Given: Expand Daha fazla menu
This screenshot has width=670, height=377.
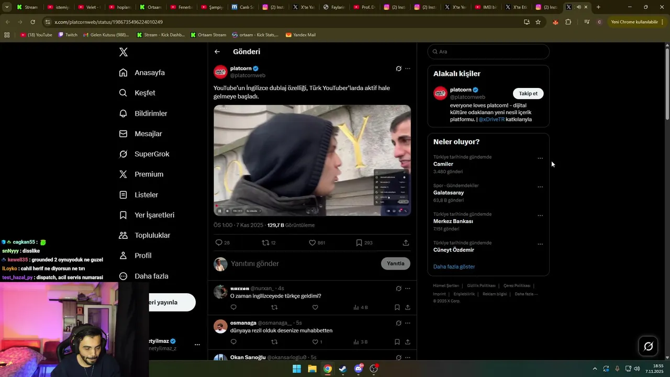Looking at the screenshot, I should (143, 276).
